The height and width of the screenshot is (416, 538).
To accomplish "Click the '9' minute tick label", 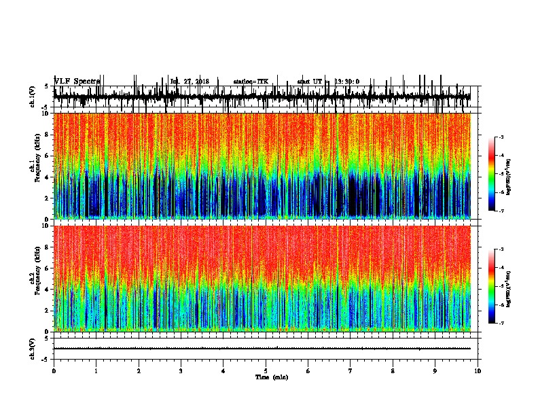I will [435, 371].
